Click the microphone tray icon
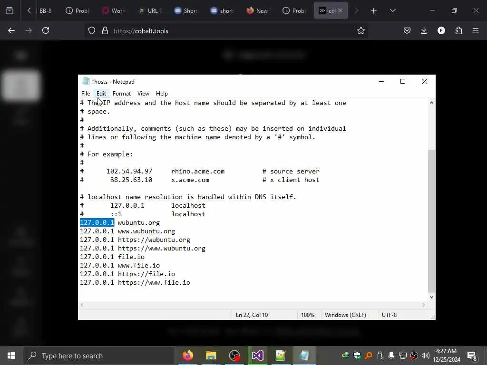This screenshot has height=365, width=487. pos(391,355)
